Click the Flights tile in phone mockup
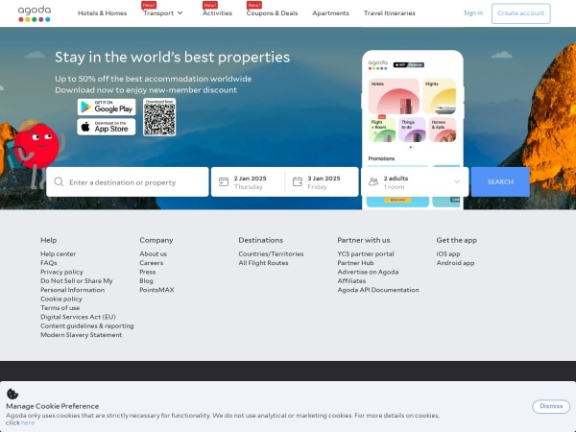 (x=440, y=96)
